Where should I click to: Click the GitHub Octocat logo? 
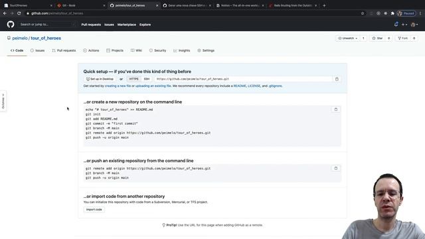pyautogui.click(x=11, y=25)
